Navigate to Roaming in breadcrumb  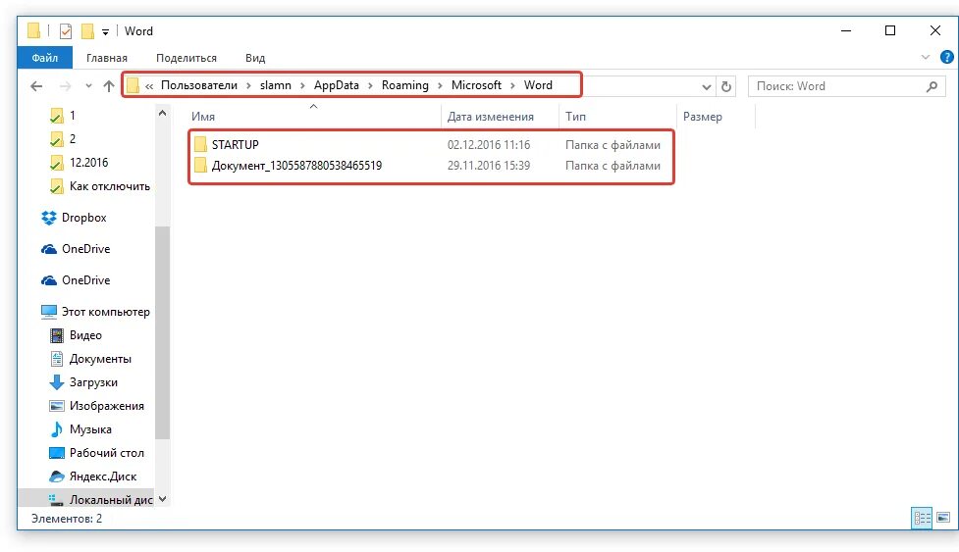(404, 85)
